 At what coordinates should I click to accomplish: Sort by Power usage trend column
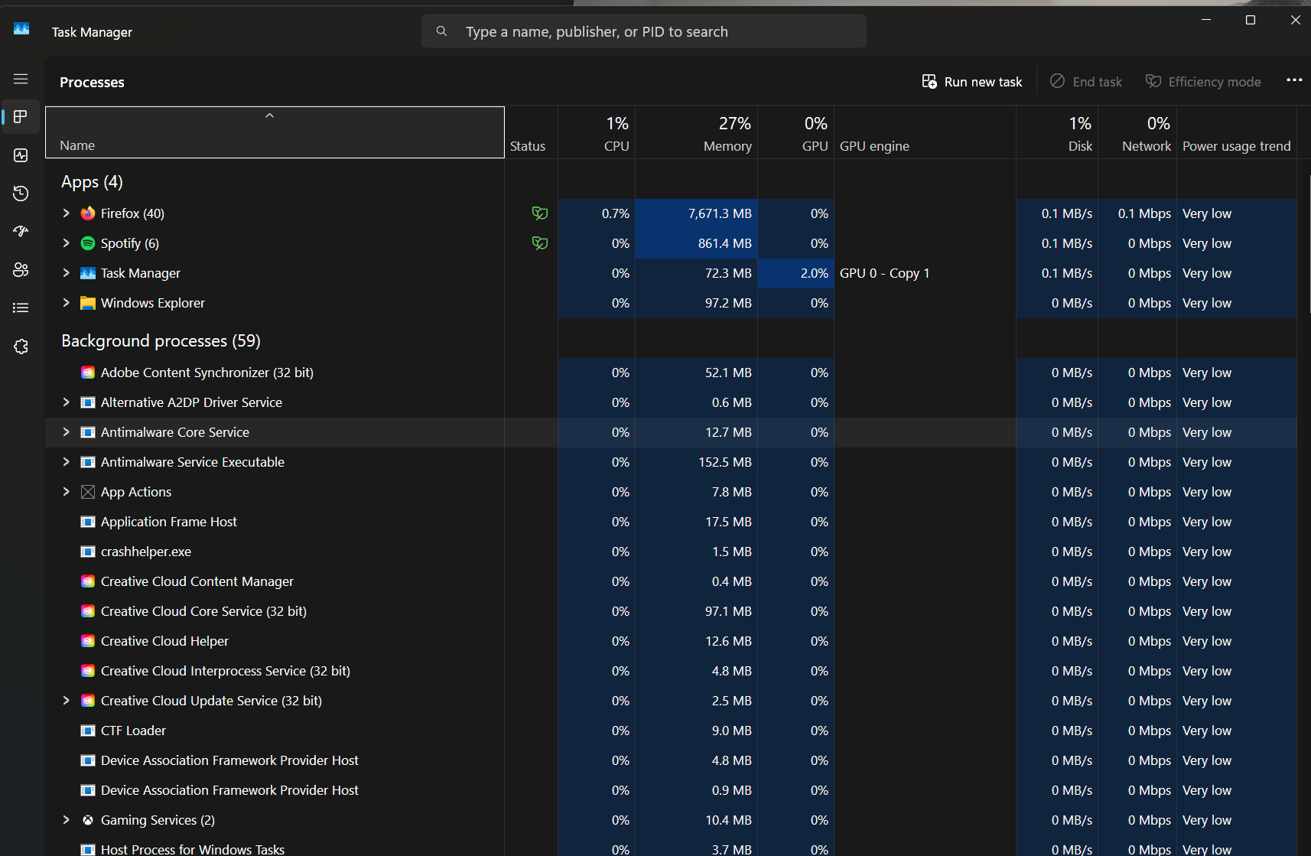pyautogui.click(x=1237, y=132)
